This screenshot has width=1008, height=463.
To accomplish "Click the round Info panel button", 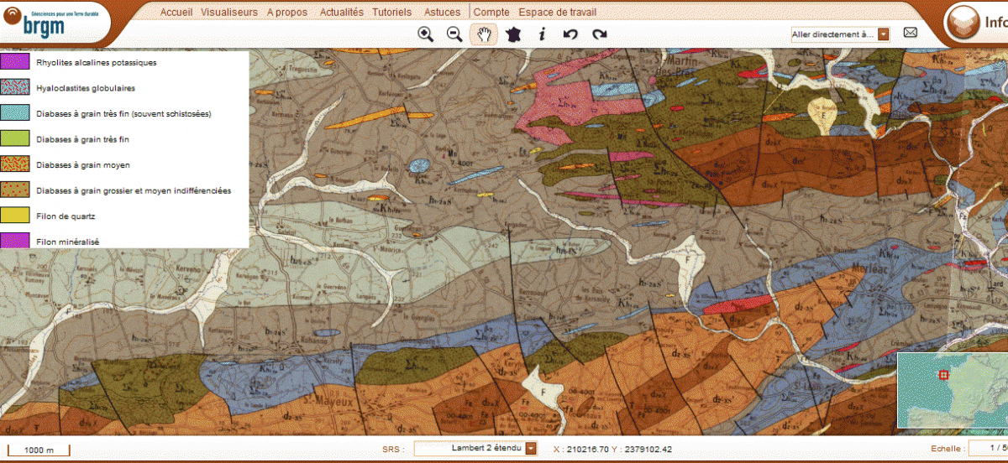I will coord(962,23).
